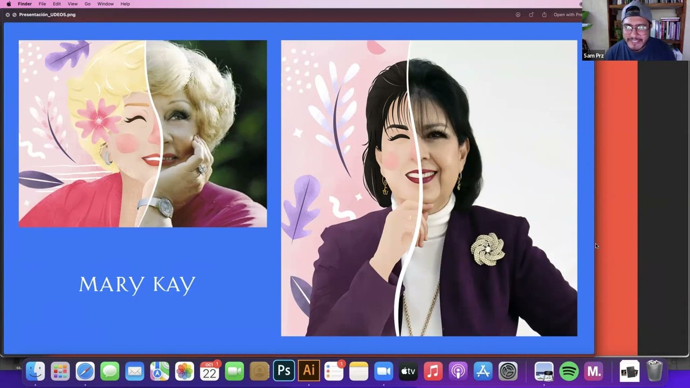
Task: Open the Apple menu
Action: [9, 4]
